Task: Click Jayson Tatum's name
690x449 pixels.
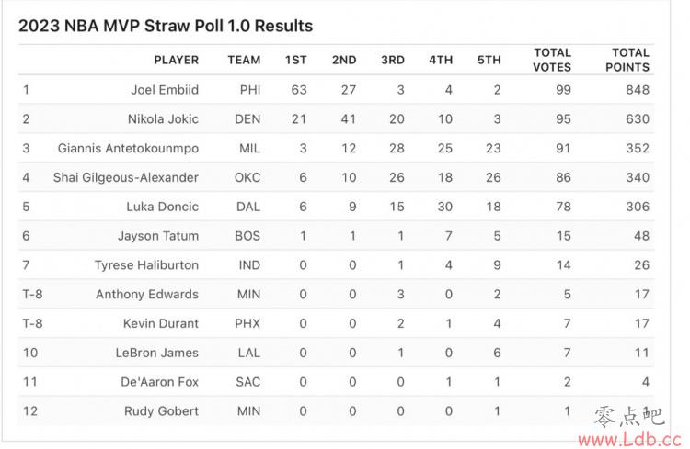Action: (x=158, y=236)
